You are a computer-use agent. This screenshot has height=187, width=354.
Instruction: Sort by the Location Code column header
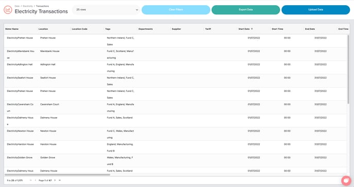click(x=79, y=29)
